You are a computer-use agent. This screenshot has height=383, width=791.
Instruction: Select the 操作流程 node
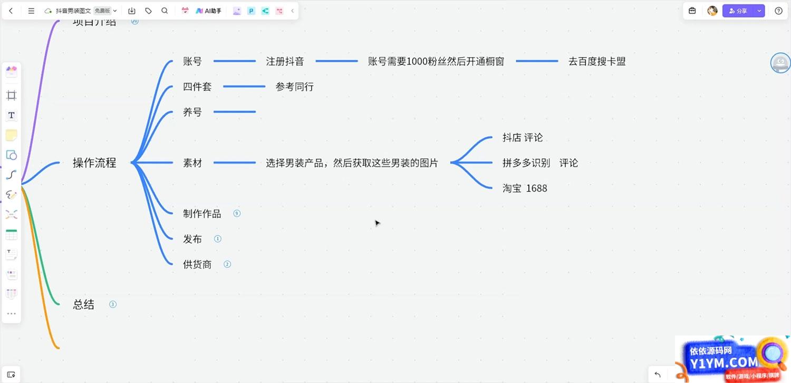point(94,162)
